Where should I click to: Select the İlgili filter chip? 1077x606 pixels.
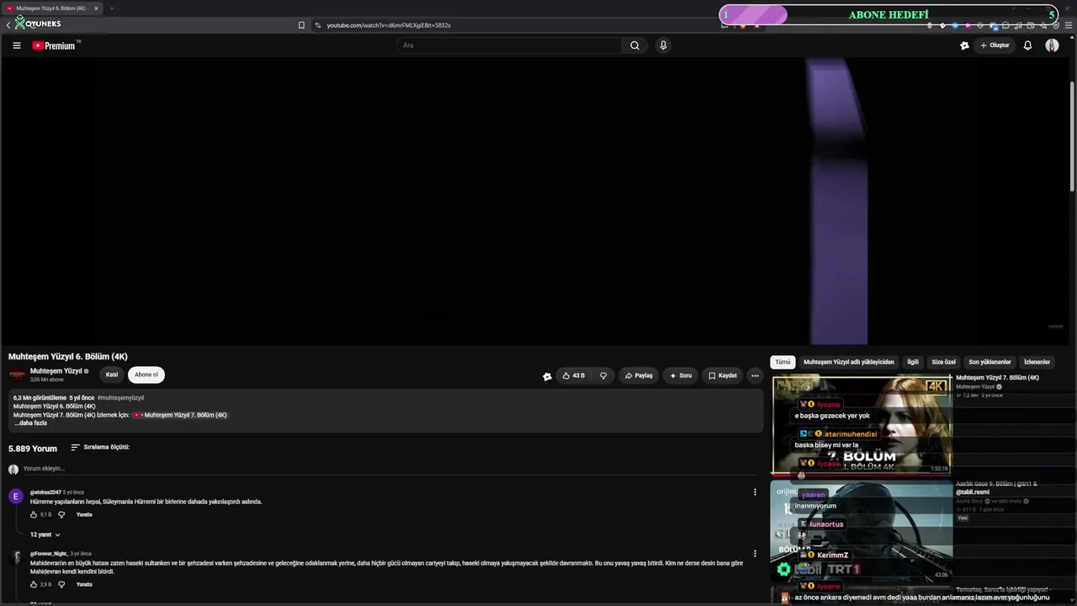913,362
